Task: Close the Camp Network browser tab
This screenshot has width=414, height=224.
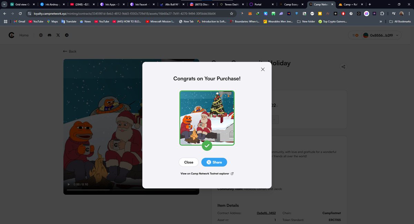Action: tap(332, 4)
